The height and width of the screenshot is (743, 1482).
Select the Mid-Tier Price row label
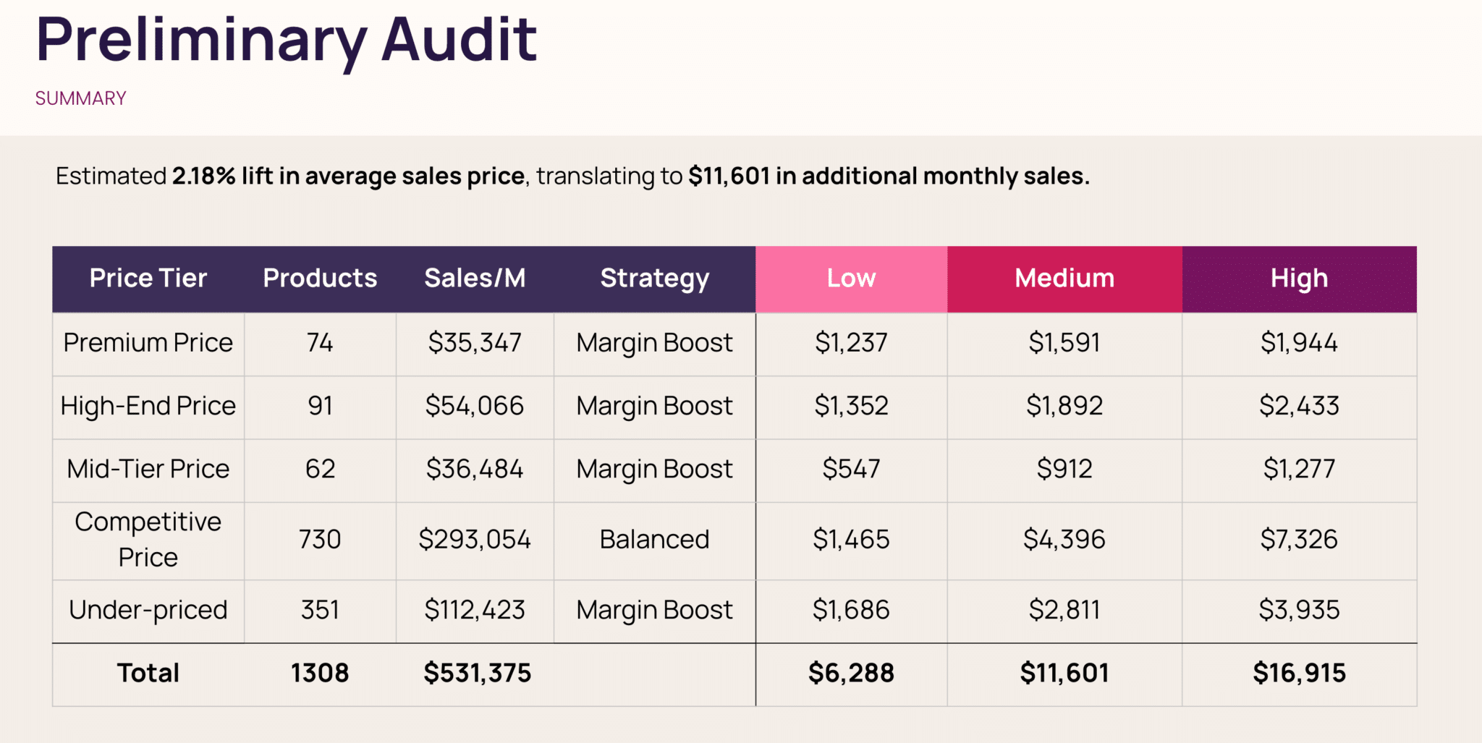tap(148, 470)
